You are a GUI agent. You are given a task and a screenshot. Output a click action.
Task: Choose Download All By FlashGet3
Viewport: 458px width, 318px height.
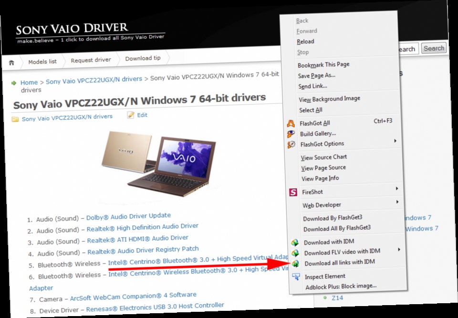(337, 228)
